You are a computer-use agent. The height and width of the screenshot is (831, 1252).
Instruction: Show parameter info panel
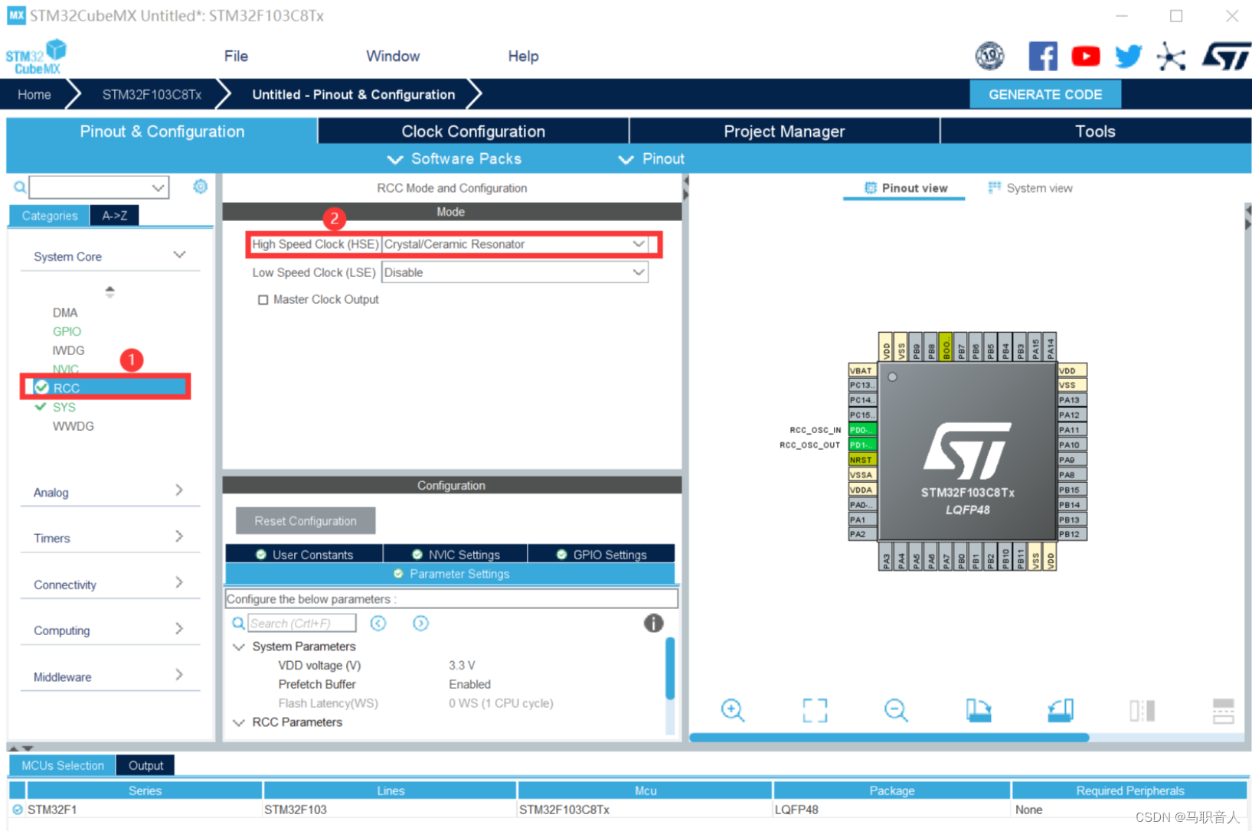click(x=653, y=623)
